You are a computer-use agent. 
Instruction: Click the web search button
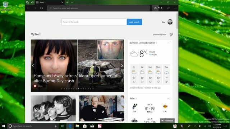click(x=134, y=22)
